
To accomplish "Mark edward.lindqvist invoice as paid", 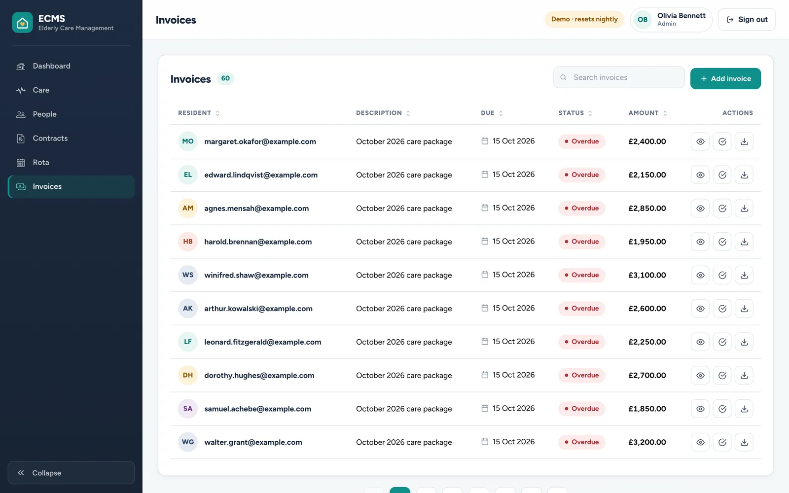I will [x=722, y=175].
